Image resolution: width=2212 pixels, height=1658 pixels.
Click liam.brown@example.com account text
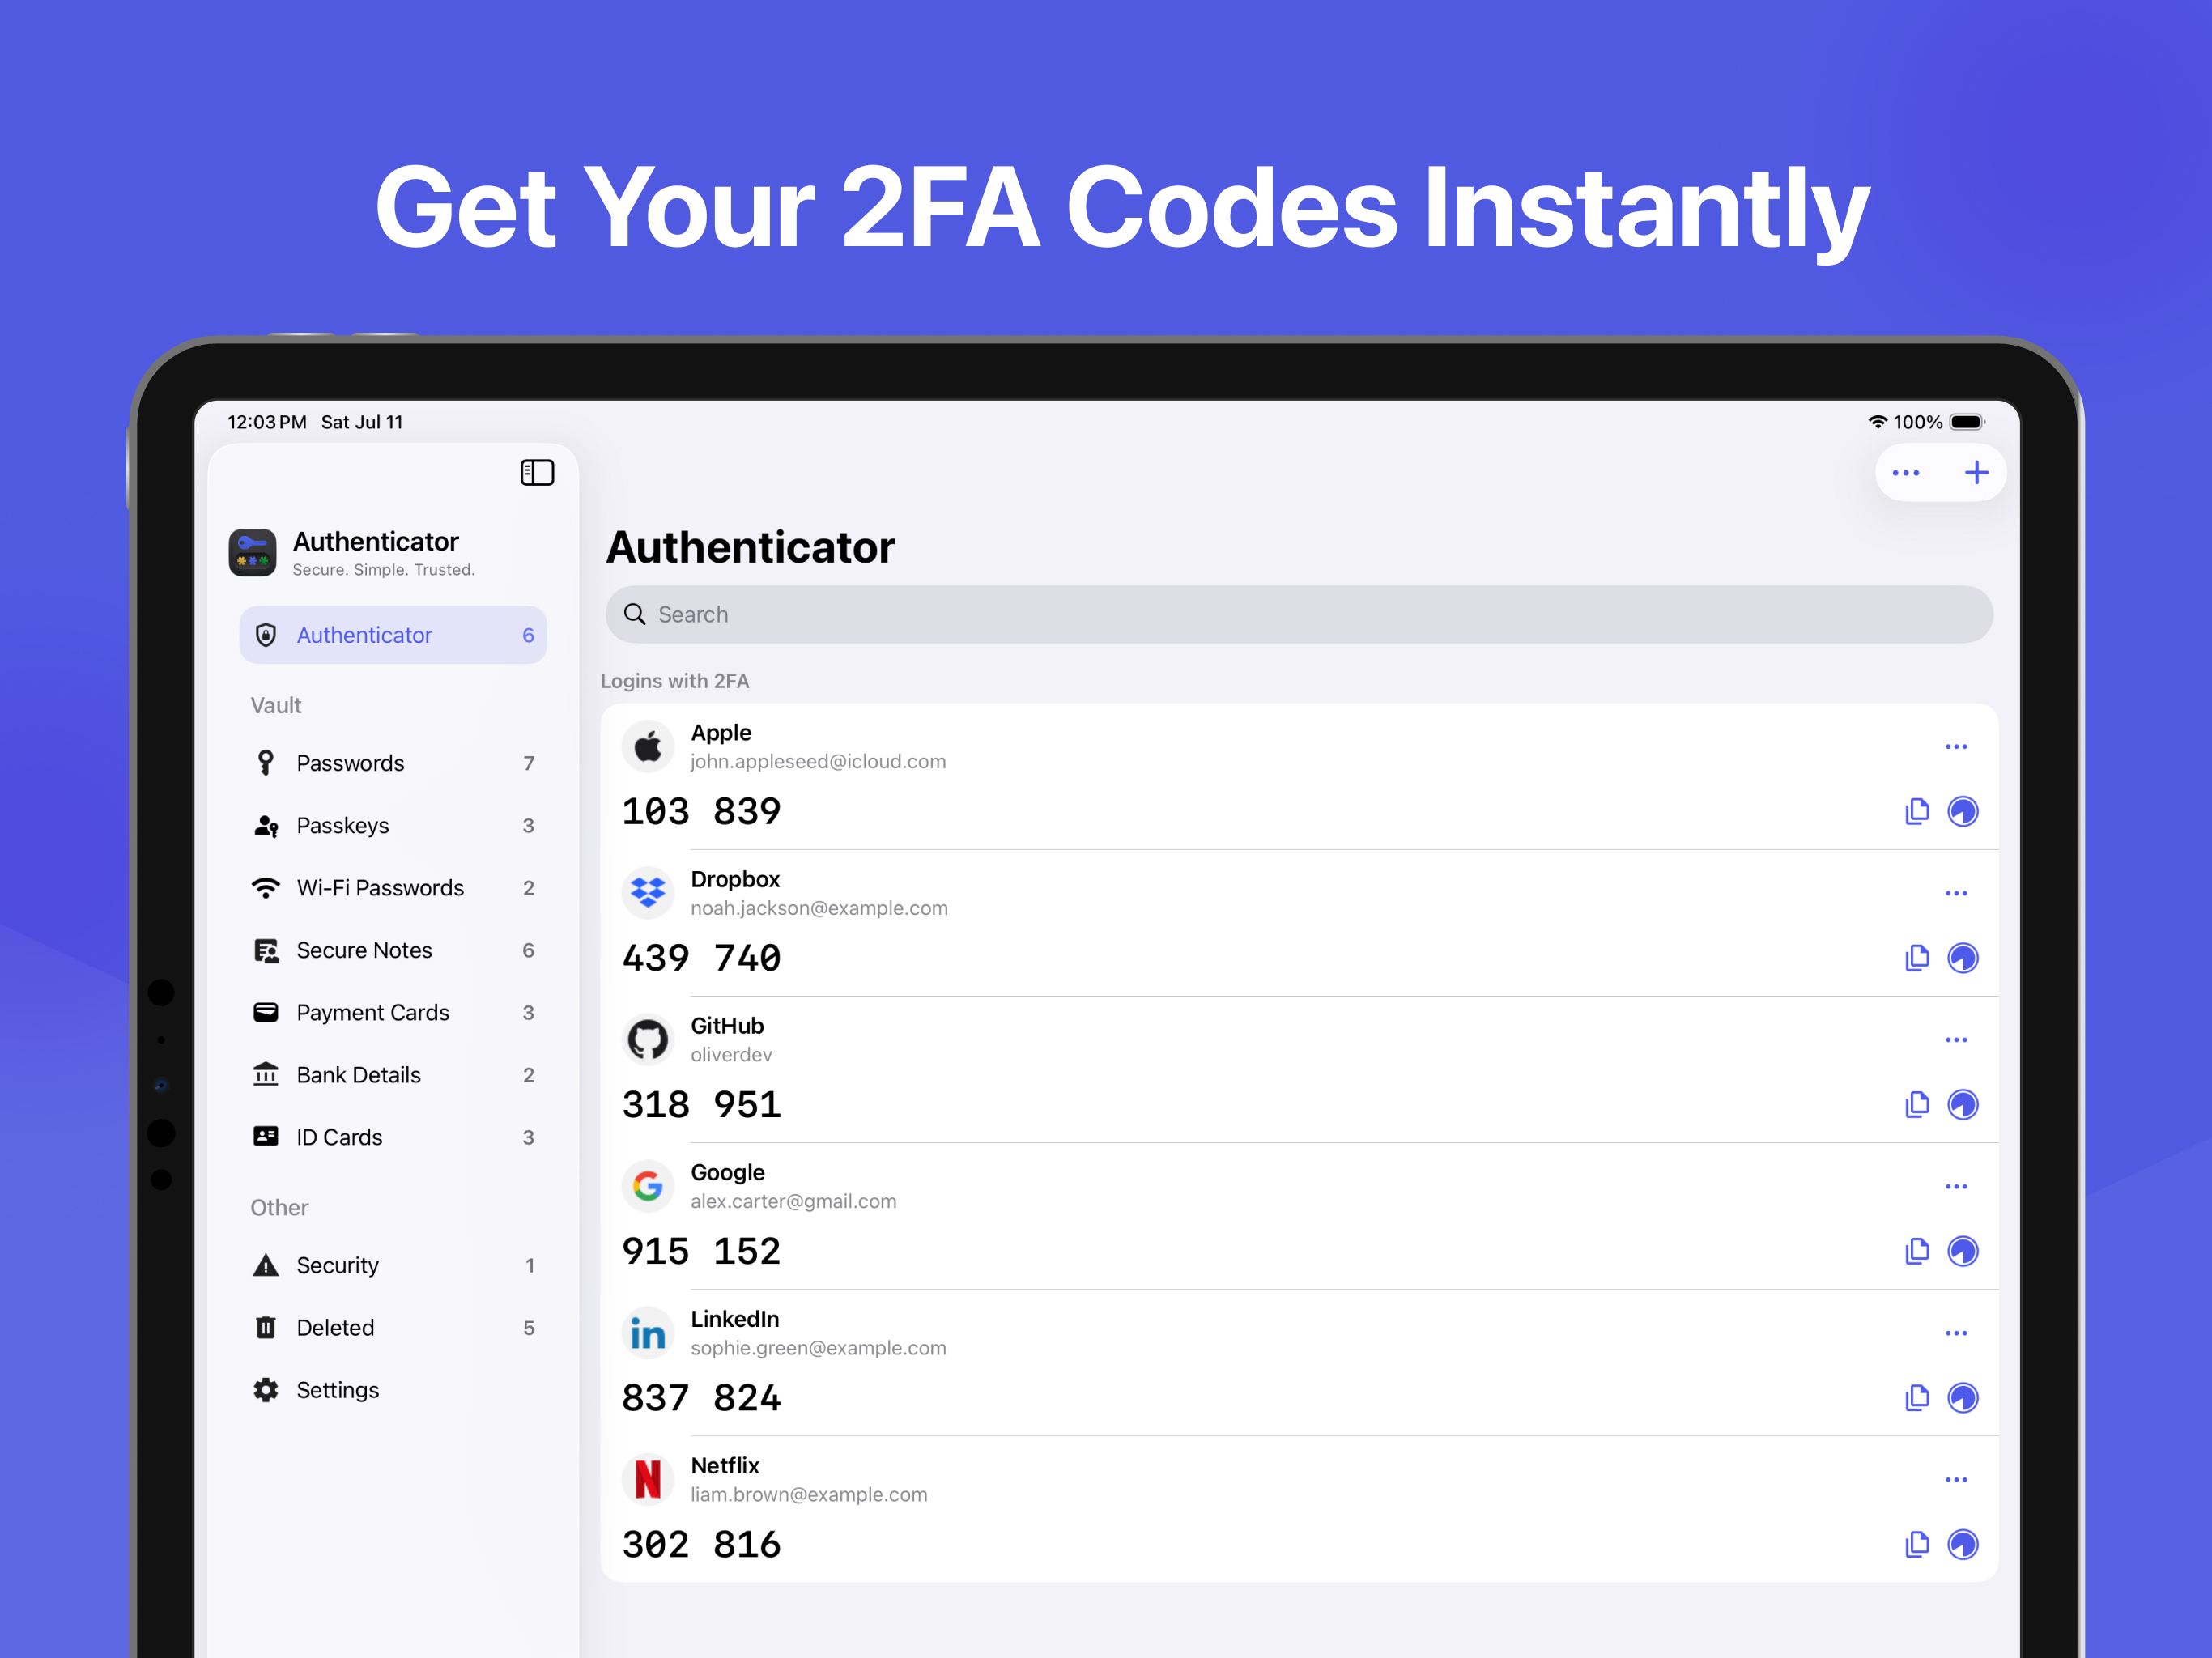click(809, 1494)
